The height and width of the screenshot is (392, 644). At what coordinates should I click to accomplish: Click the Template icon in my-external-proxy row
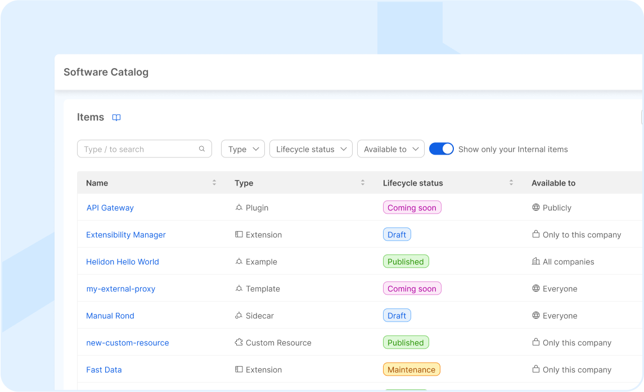click(x=238, y=289)
